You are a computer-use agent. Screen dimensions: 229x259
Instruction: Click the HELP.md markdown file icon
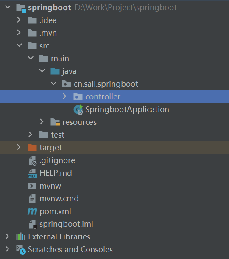point(32,173)
